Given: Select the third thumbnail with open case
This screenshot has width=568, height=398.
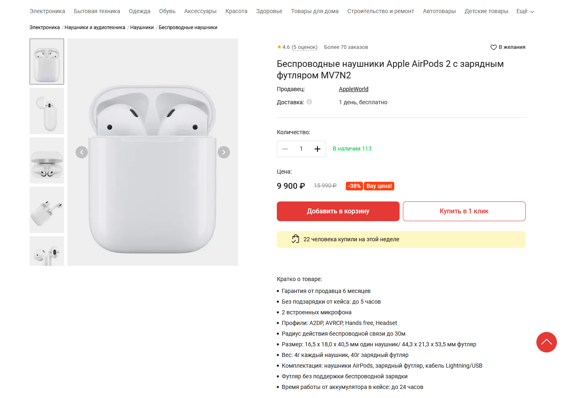Looking at the screenshot, I should (47, 160).
